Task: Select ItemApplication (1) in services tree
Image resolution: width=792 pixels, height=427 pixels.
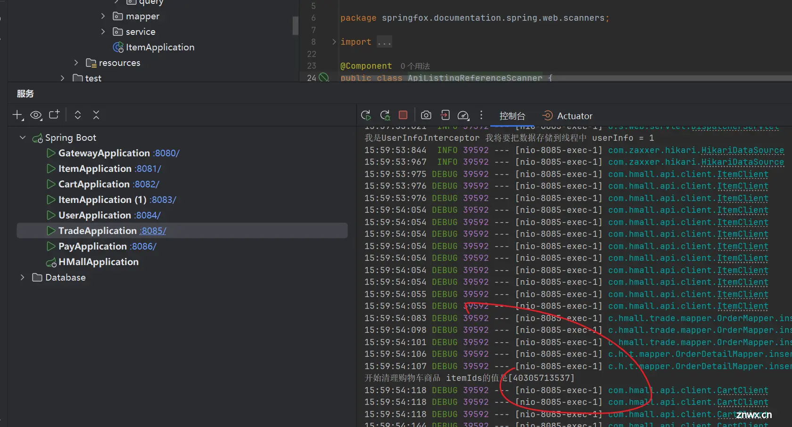Action: tap(102, 200)
